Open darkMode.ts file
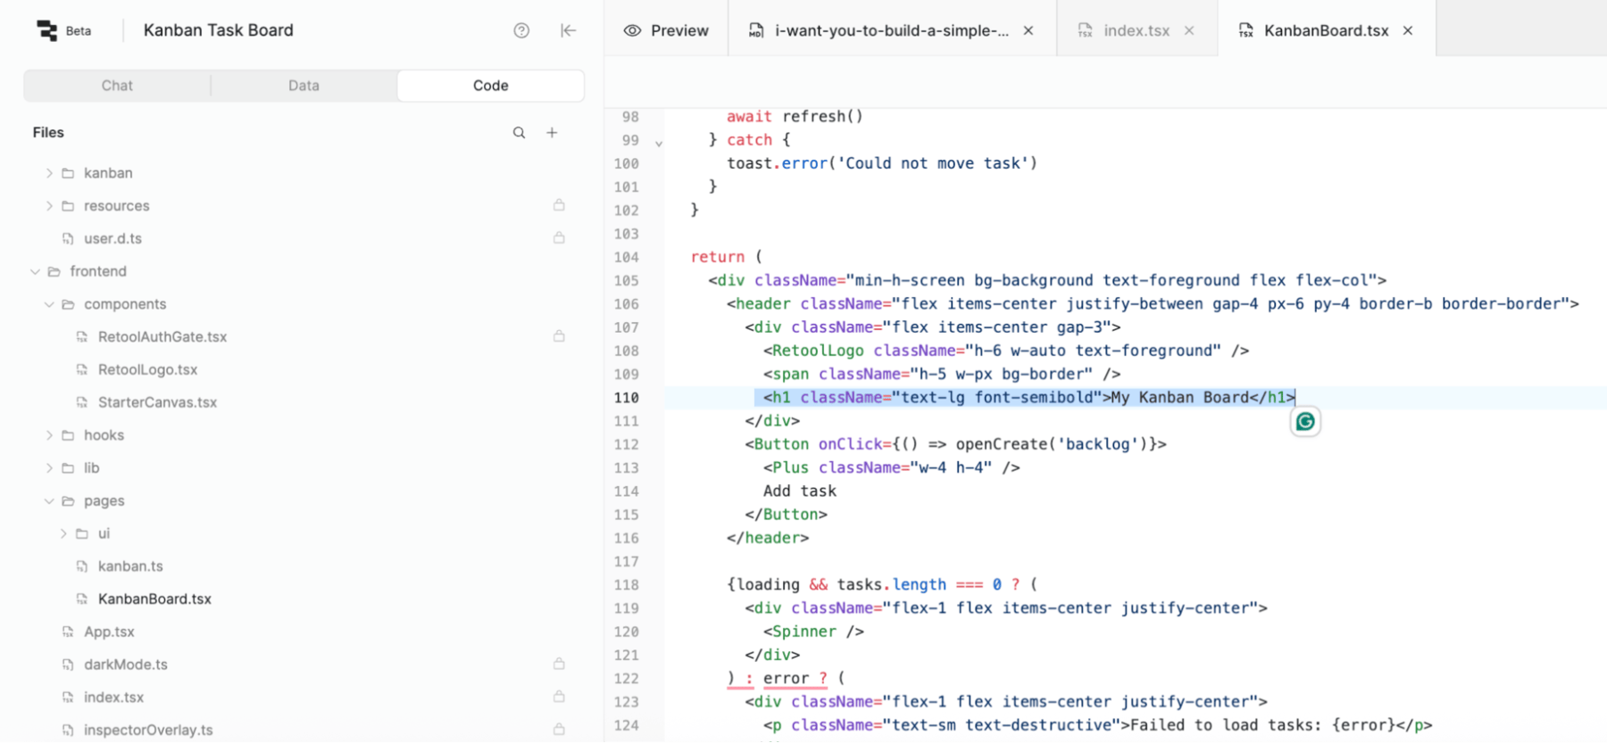 (x=126, y=665)
